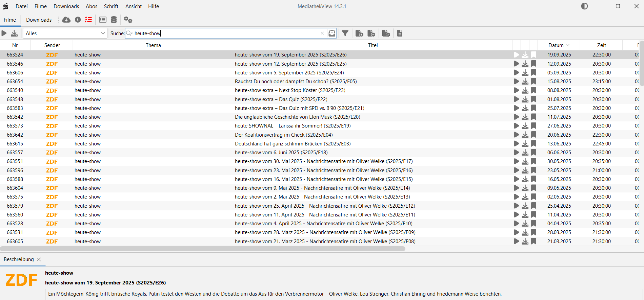
Task: Open the Filme menu in menu bar
Action: (41, 6)
